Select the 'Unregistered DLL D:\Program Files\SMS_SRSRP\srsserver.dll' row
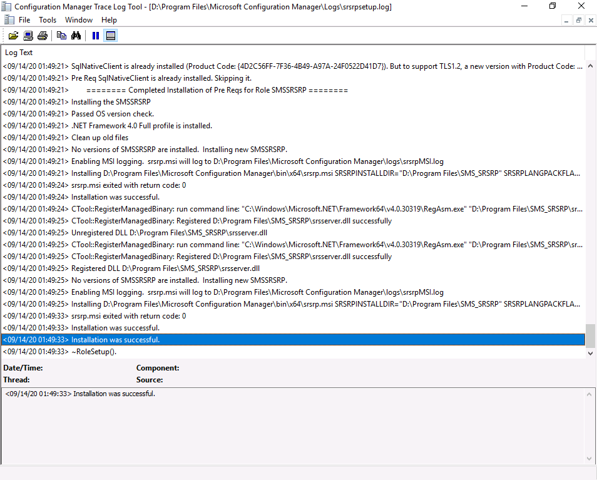The image size is (597, 480). (x=293, y=233)
